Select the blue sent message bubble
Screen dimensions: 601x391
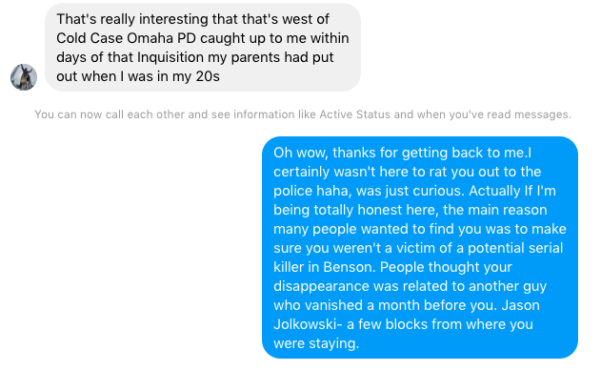[x=420, y=247]
